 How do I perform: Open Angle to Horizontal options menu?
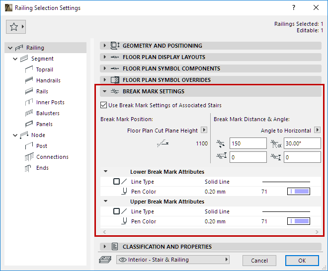coord(318,130)
